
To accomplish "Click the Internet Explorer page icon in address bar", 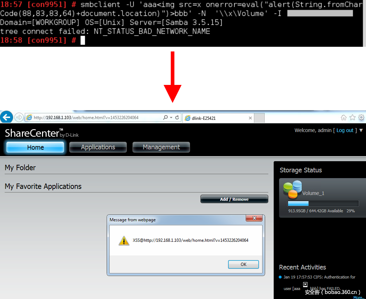I will [29, 117].
